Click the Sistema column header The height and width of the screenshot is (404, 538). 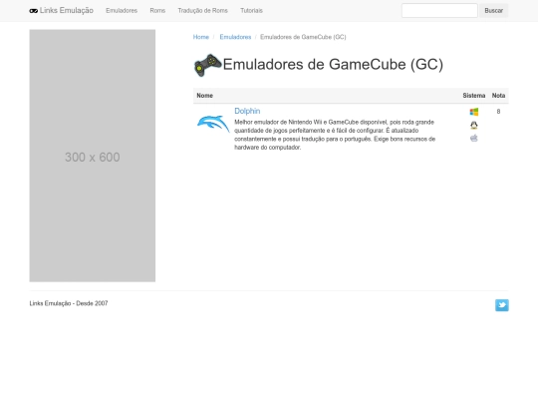pos(474,96)
